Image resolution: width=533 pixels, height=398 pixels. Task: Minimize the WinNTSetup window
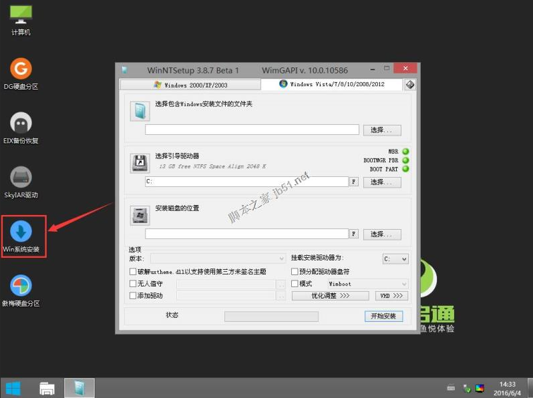coord(373,69)
